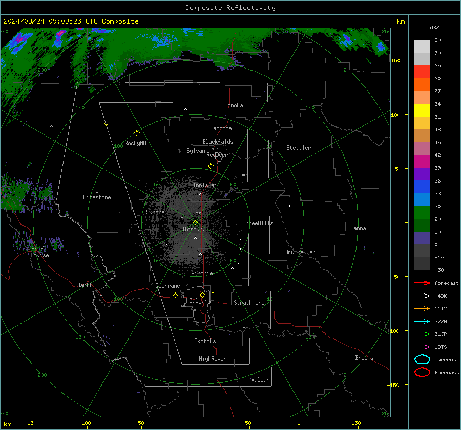
Task: Select the red 'forecast' ellipse legend icon
Action: tap(422, 372)
